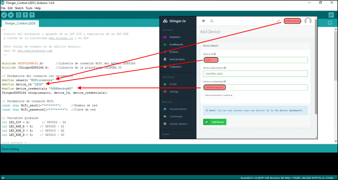Open a sketch with the up-arrow icon
This screenshot has width=338, height=180.
25,15
